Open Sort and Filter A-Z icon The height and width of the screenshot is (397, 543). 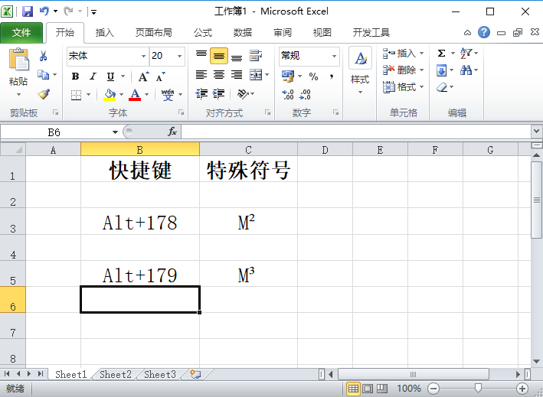[466, 54]
